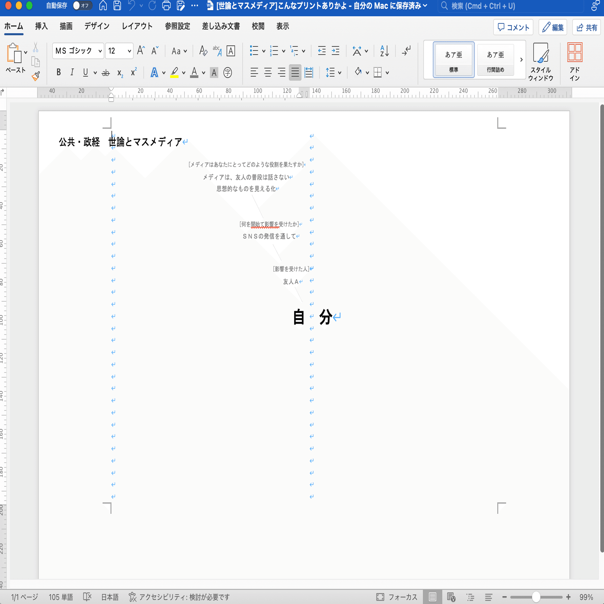Justify the paragraph text
Screen dimensions: 604x604
(295, 72)
